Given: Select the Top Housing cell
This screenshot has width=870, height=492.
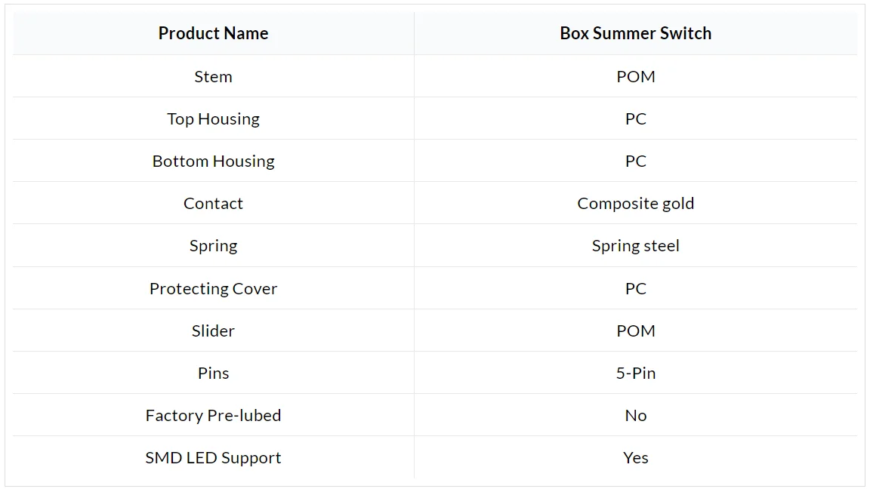Looking at the screenshot, I should click(213, 118).
